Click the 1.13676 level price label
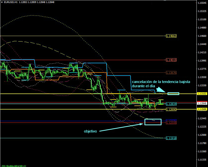The width and height of the screenshot is (208, 167). click(x=171, y=73)
